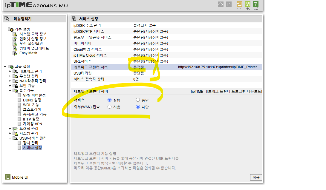Click the home icon in top bar

221,4
